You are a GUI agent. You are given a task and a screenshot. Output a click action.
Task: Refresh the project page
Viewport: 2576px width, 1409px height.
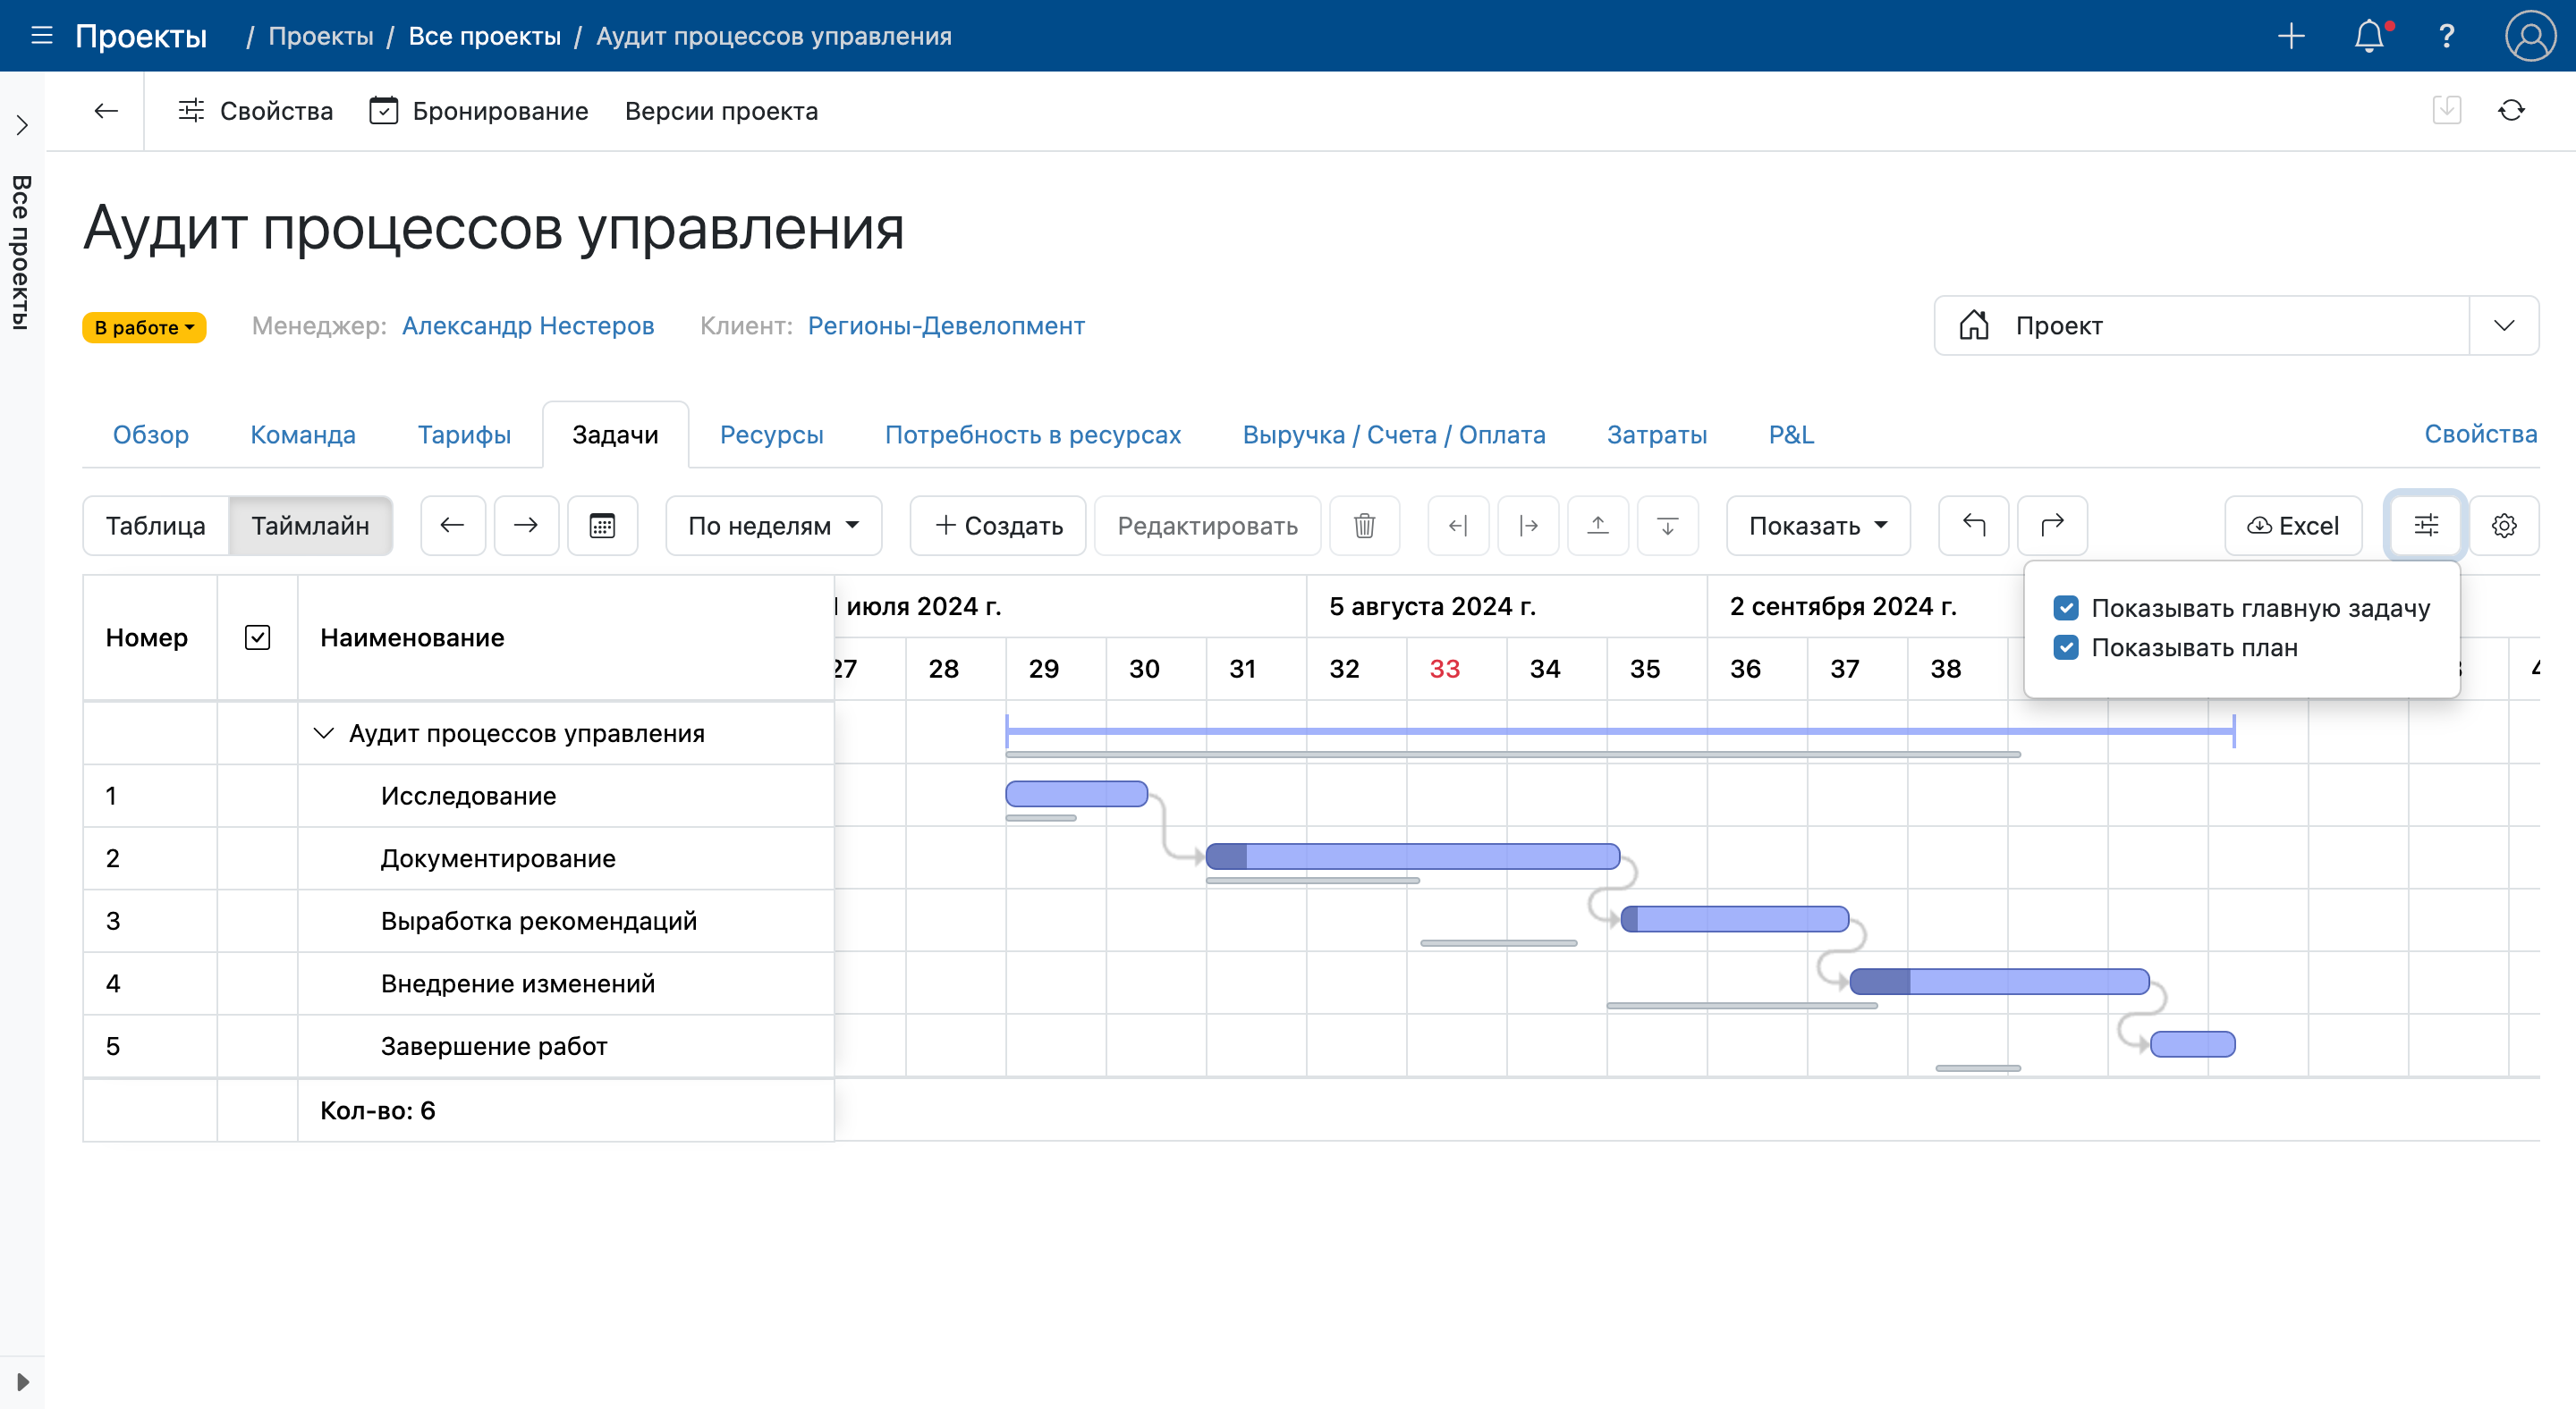(2511, 111)
